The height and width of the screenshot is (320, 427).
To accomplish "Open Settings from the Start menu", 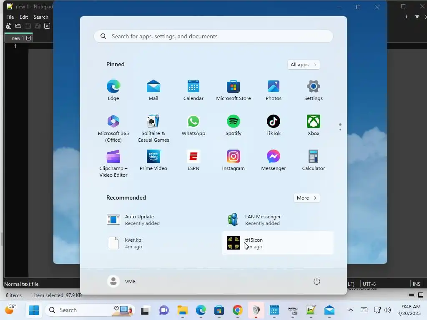I will [x=314, y=90].
